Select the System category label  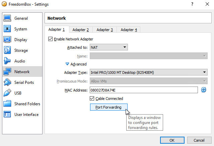(x=21, y=29)
